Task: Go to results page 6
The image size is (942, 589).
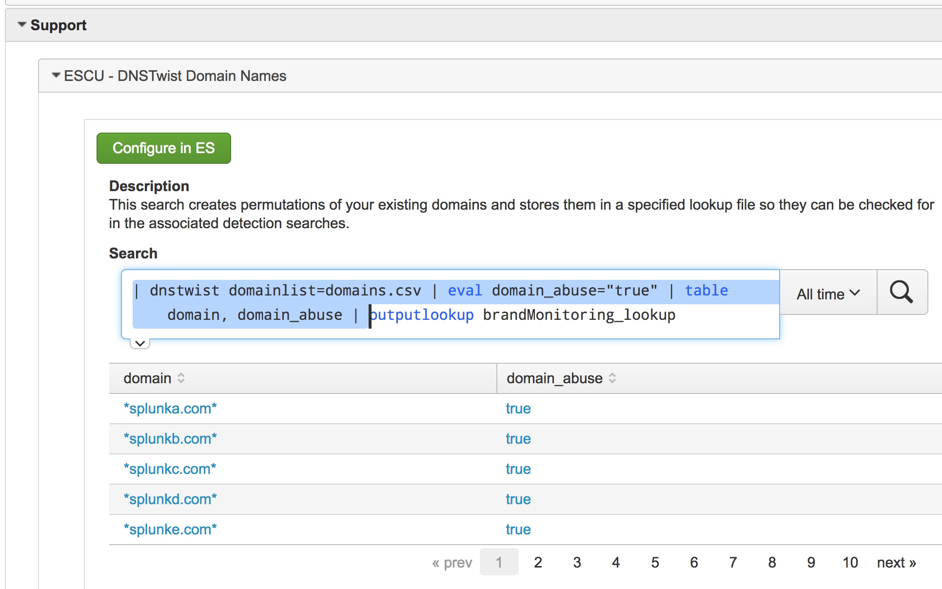Action: click(694, 562)
